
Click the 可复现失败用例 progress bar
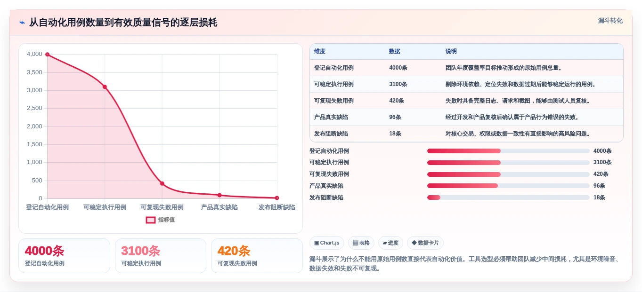click(x=508, y=174)
